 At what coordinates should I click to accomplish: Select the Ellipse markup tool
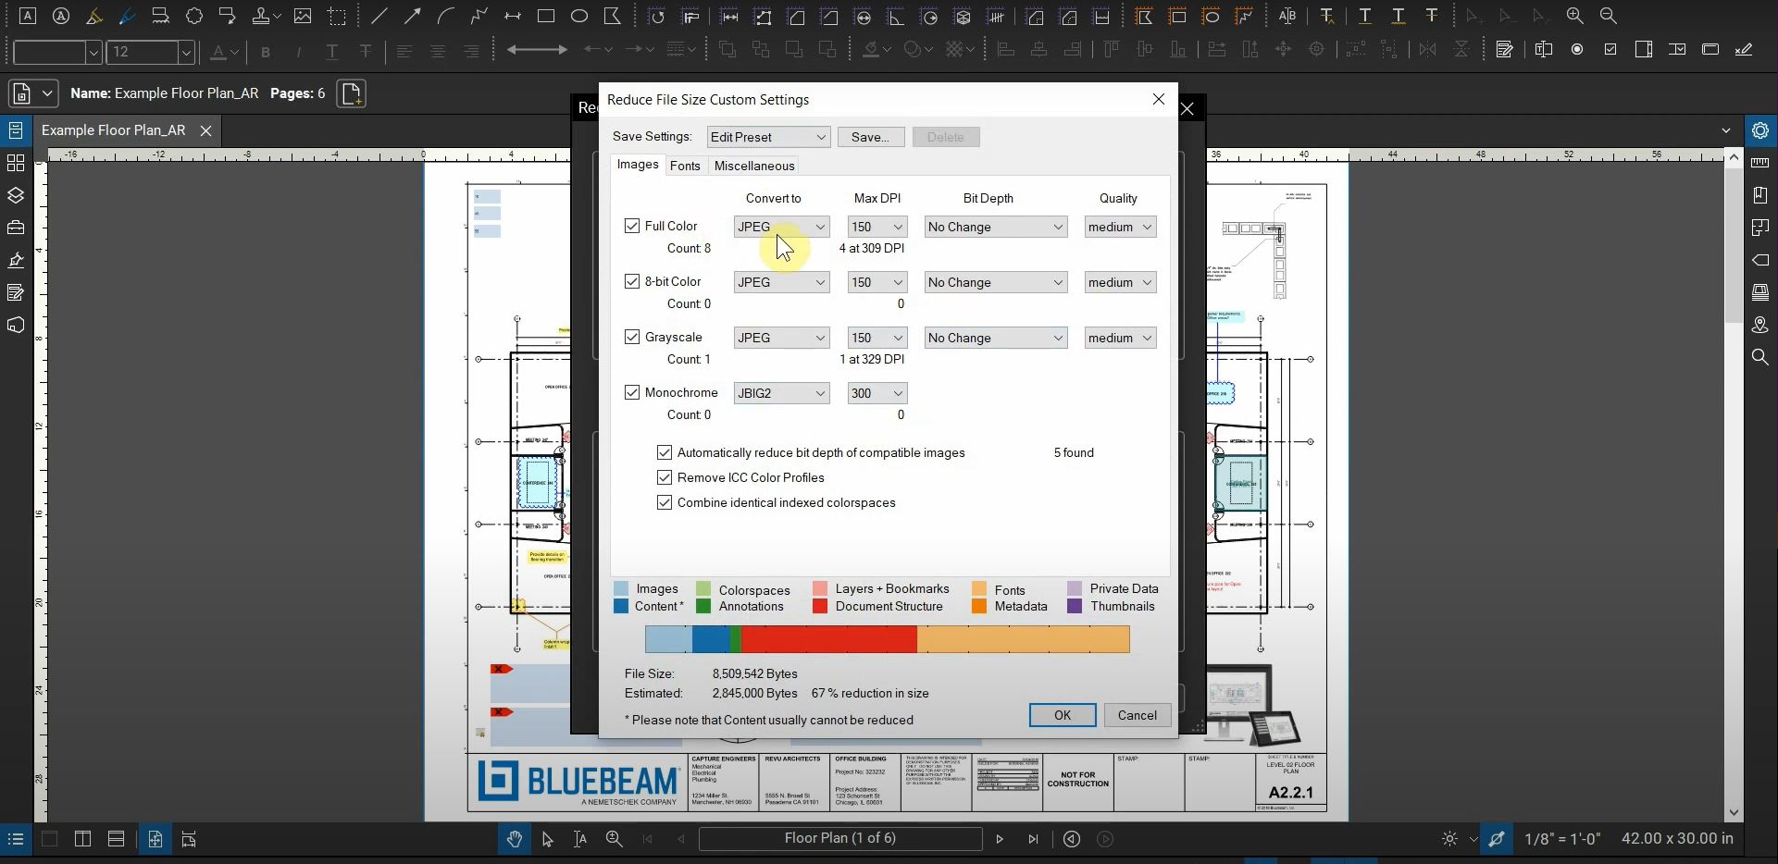coord(580,16)
